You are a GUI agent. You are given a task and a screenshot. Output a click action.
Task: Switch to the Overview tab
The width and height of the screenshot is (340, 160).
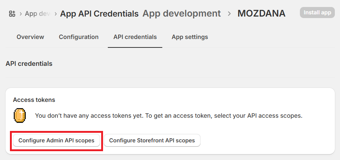30,37
